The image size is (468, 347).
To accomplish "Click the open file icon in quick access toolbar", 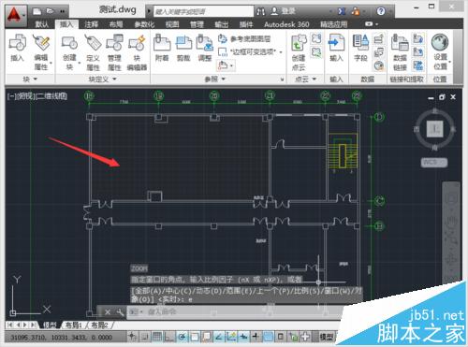I will [50, 11].
